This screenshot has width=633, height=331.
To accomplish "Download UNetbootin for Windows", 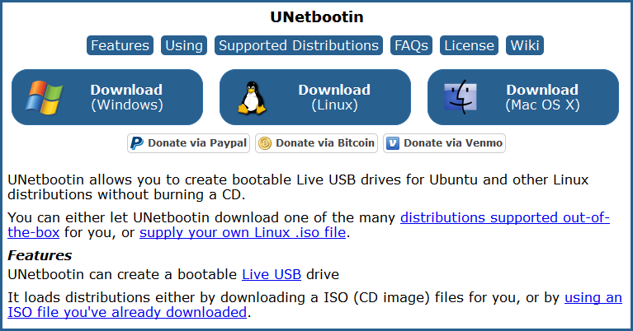I will pos(107,97).
